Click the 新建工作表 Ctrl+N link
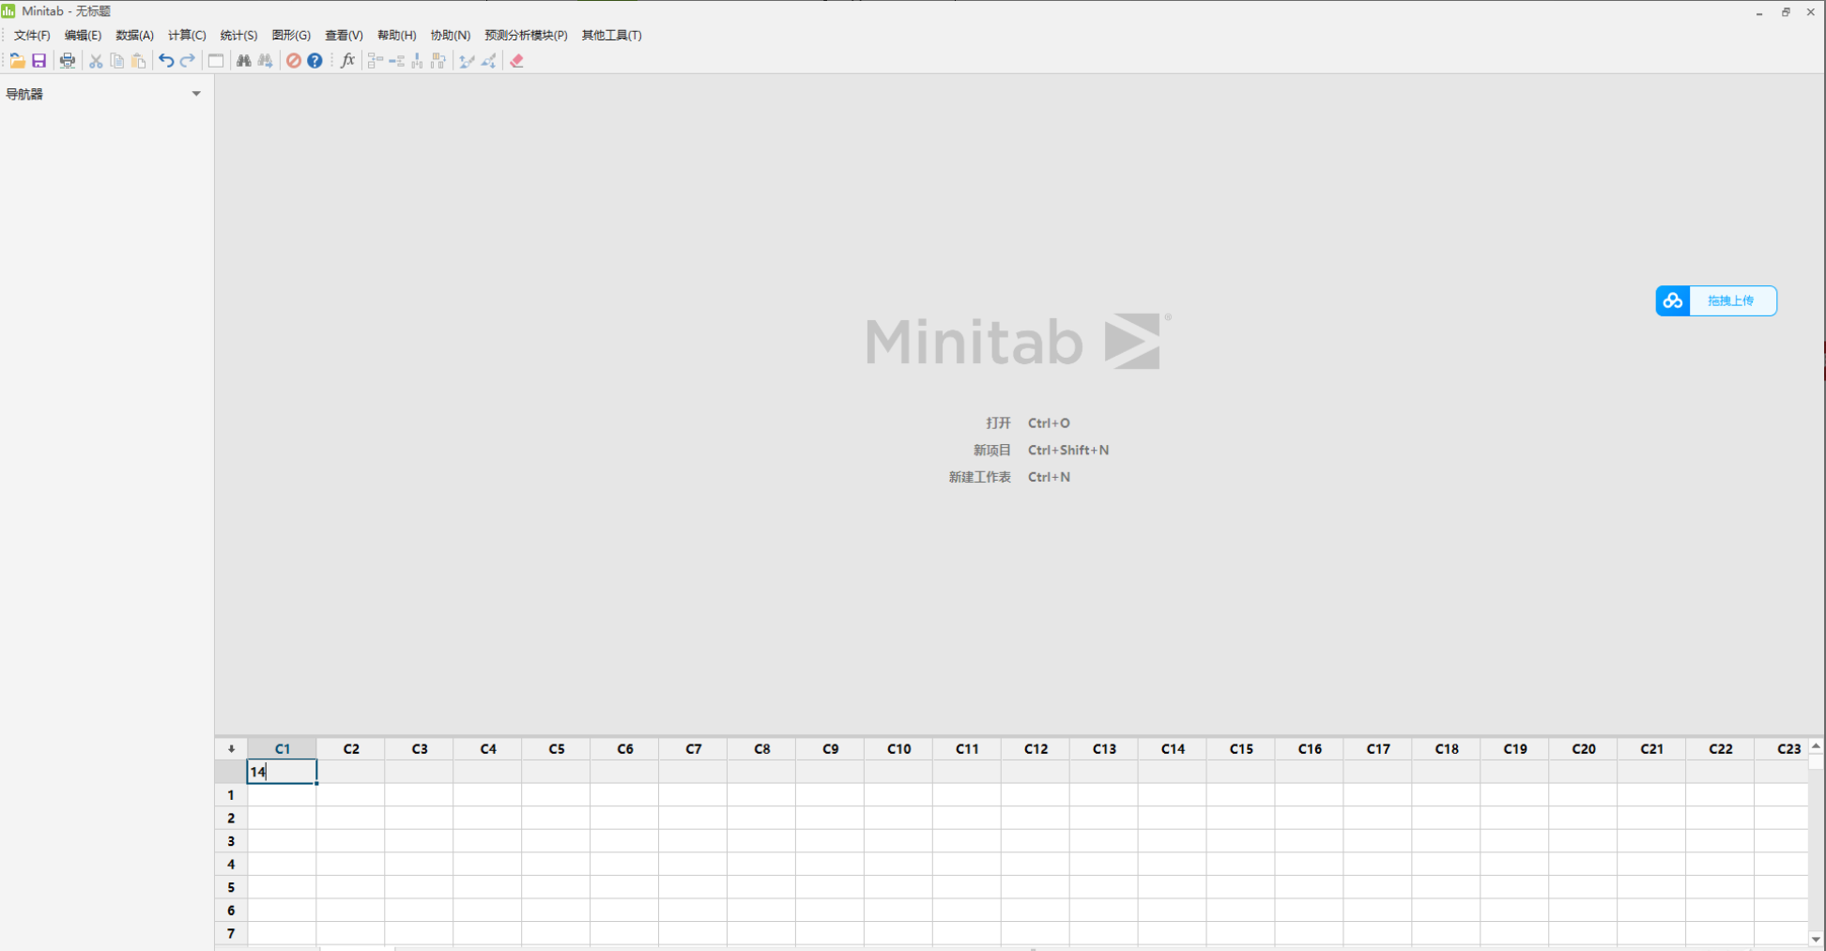The height and width of the screenshot is (951, 1826). pos(1008,478)
